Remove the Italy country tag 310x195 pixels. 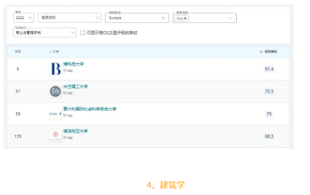185,19
